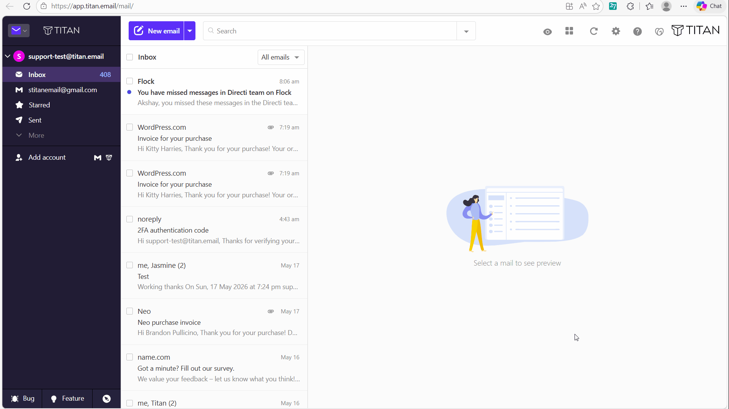Open settings via the gear icon
729x409 pixels.
click(x=616, y=31)
